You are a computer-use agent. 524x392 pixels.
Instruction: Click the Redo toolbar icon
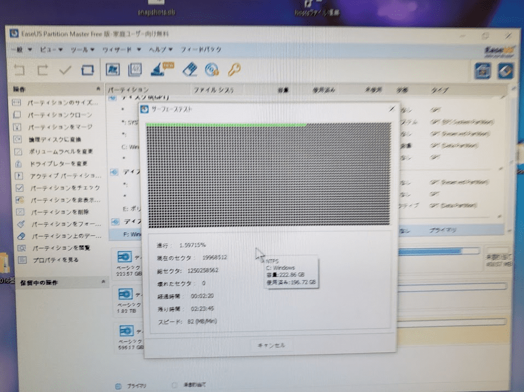click(x=43, y=70)
